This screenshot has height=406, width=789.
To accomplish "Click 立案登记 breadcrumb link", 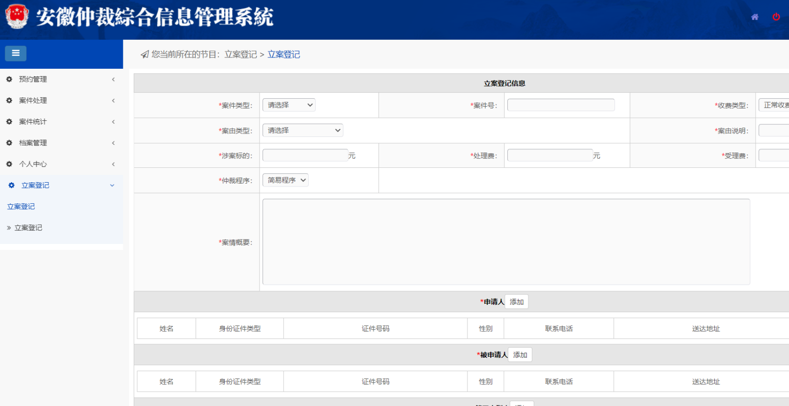I will point(284,54).
